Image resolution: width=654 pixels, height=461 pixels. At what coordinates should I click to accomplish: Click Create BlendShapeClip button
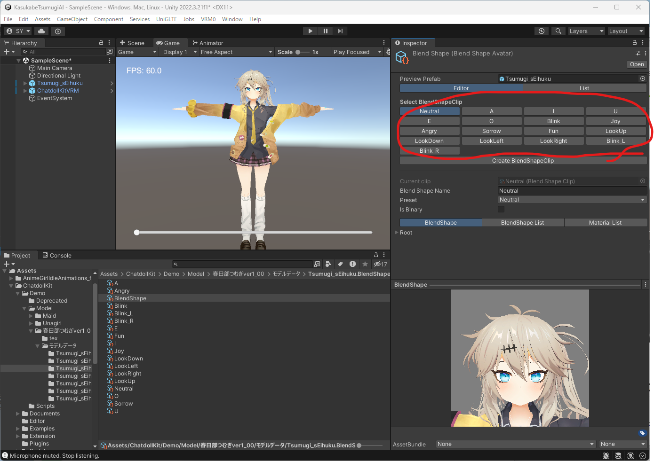[523, 161]
